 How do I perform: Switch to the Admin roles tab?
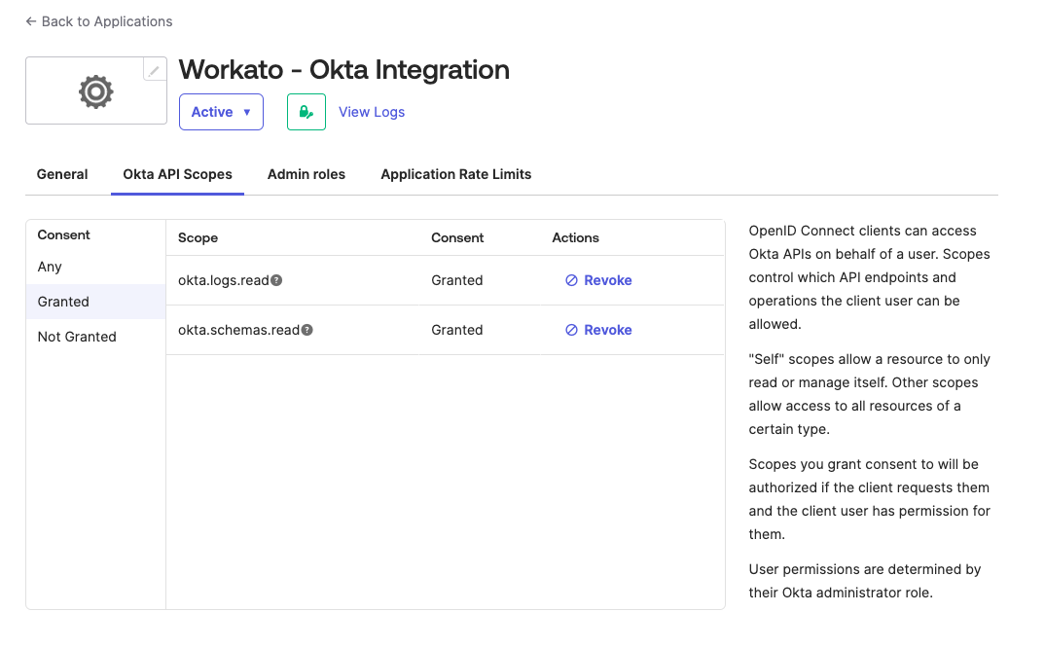(x=306, y=174)
